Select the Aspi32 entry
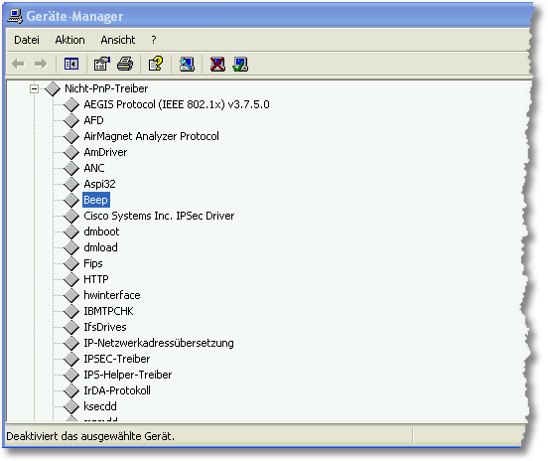 99,184
